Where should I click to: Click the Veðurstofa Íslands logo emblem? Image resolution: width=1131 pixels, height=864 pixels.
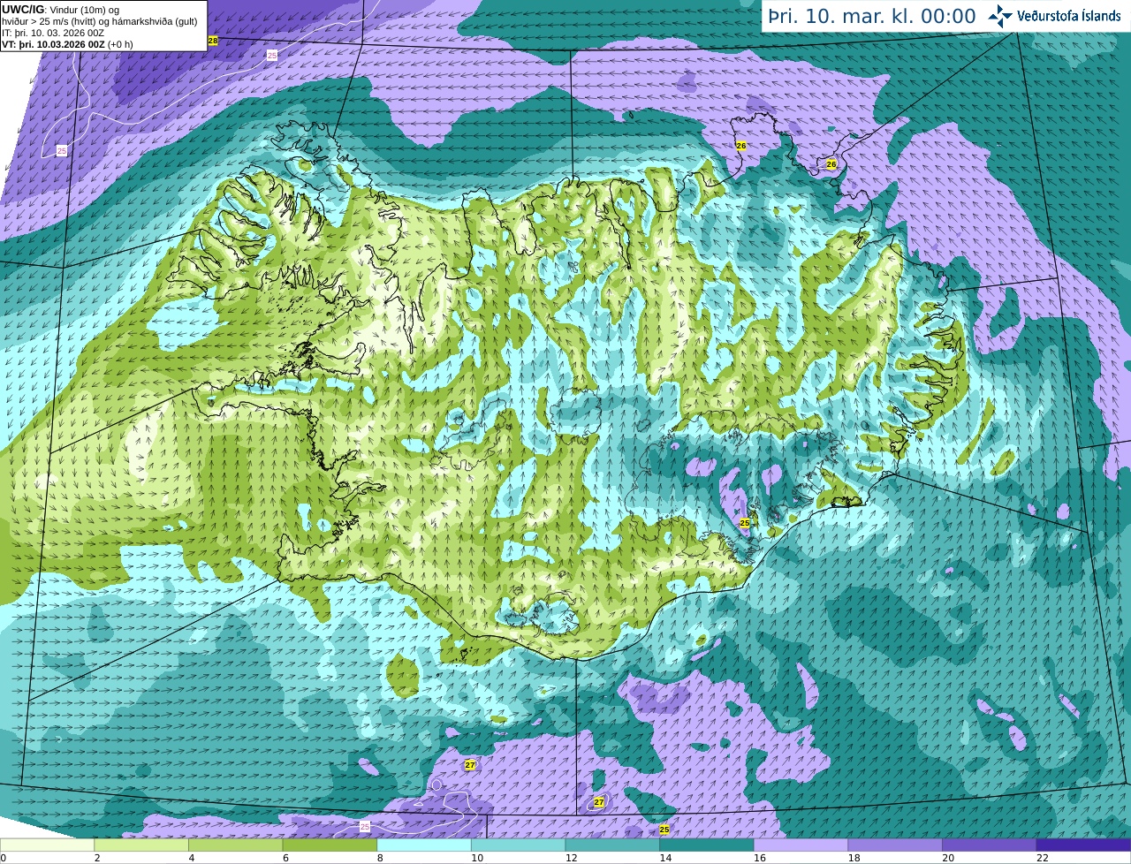[x=1000, y=16]
